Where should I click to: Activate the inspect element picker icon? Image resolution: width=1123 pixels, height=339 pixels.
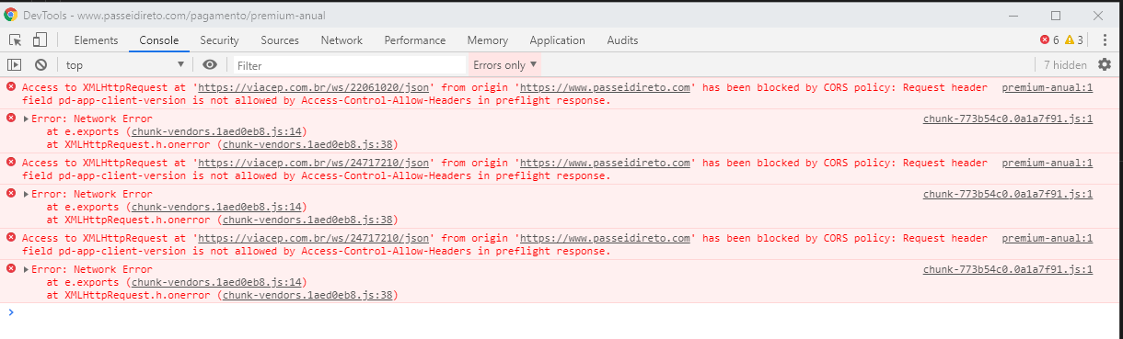(x=16, y=40)
